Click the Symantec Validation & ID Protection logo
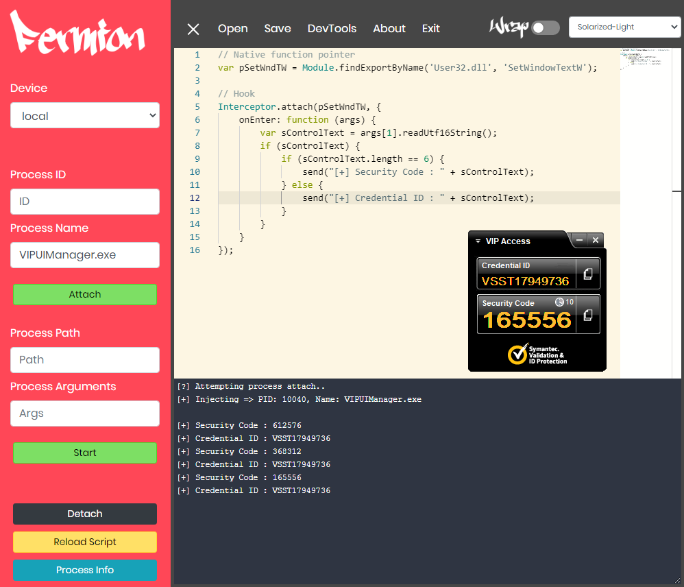 point(537,355)
